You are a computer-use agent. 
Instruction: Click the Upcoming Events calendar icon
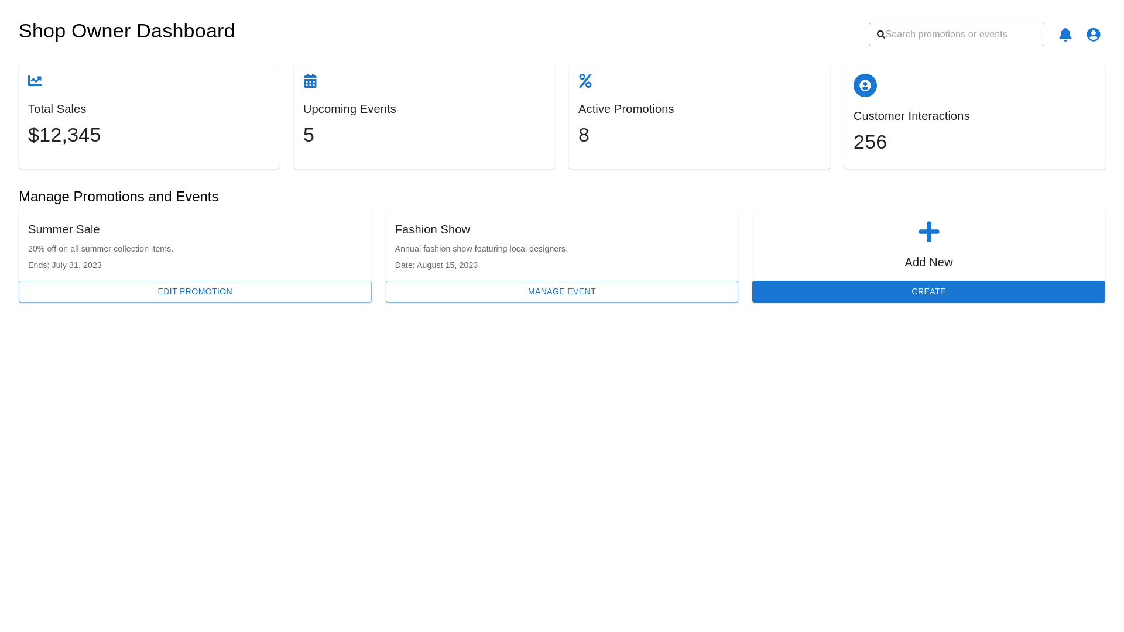click(310, 81)
